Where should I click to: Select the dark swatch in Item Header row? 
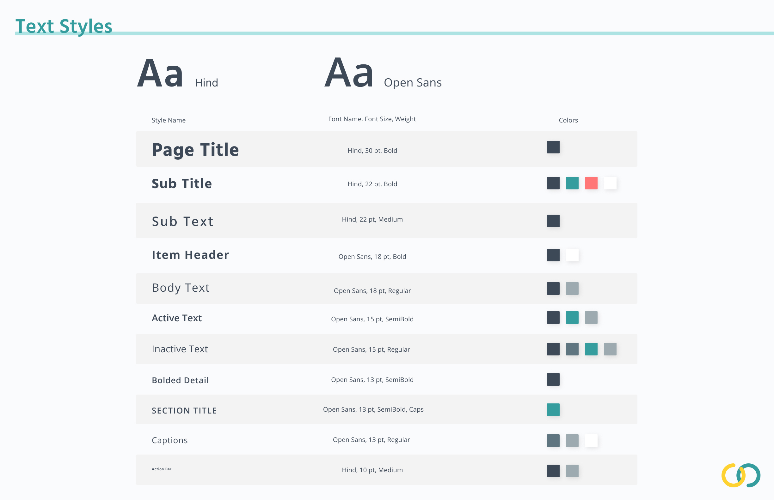point(553,255)
